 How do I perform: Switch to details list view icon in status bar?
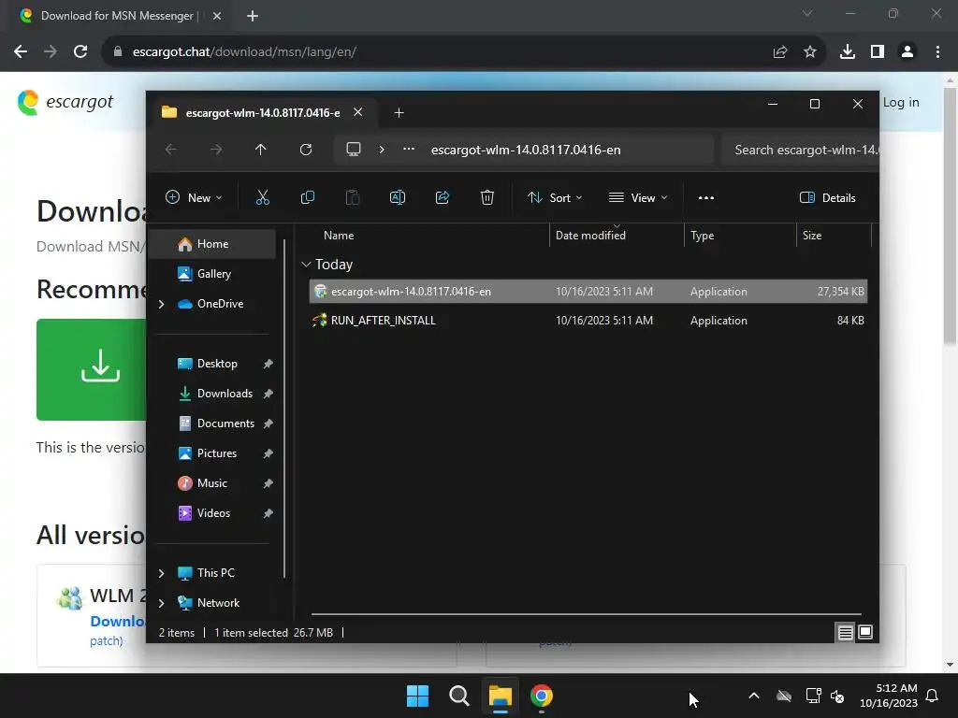pyautogui.click(x=845, y=633)
